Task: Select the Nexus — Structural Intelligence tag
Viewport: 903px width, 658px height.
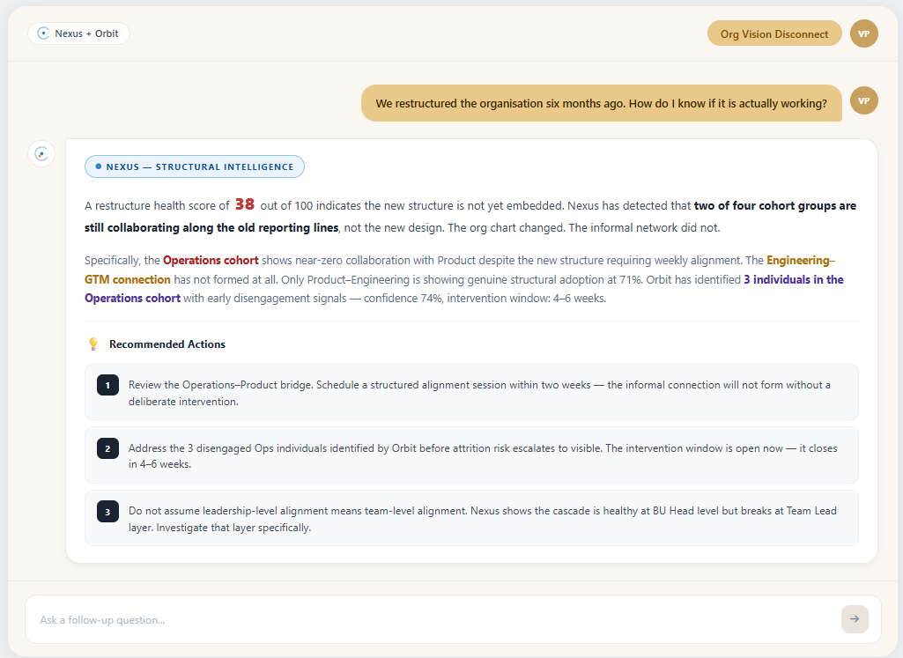Action: tap(195, 166)
